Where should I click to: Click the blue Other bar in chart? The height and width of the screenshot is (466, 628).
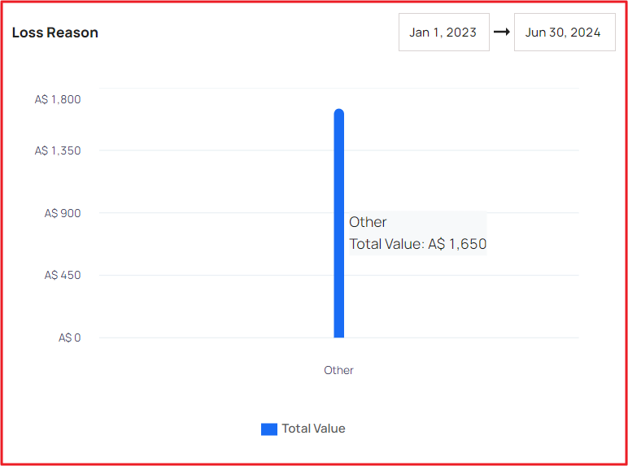tap(339, 223)
